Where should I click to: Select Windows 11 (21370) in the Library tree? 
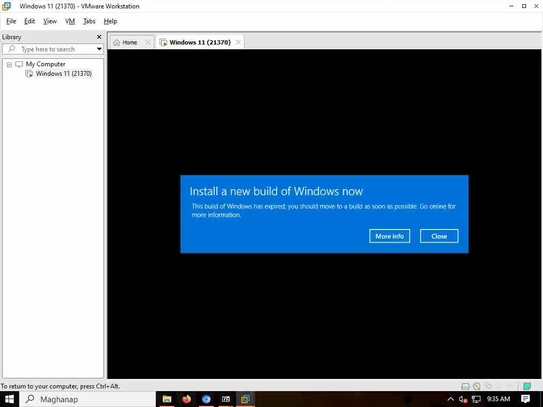tap(64, 73)
